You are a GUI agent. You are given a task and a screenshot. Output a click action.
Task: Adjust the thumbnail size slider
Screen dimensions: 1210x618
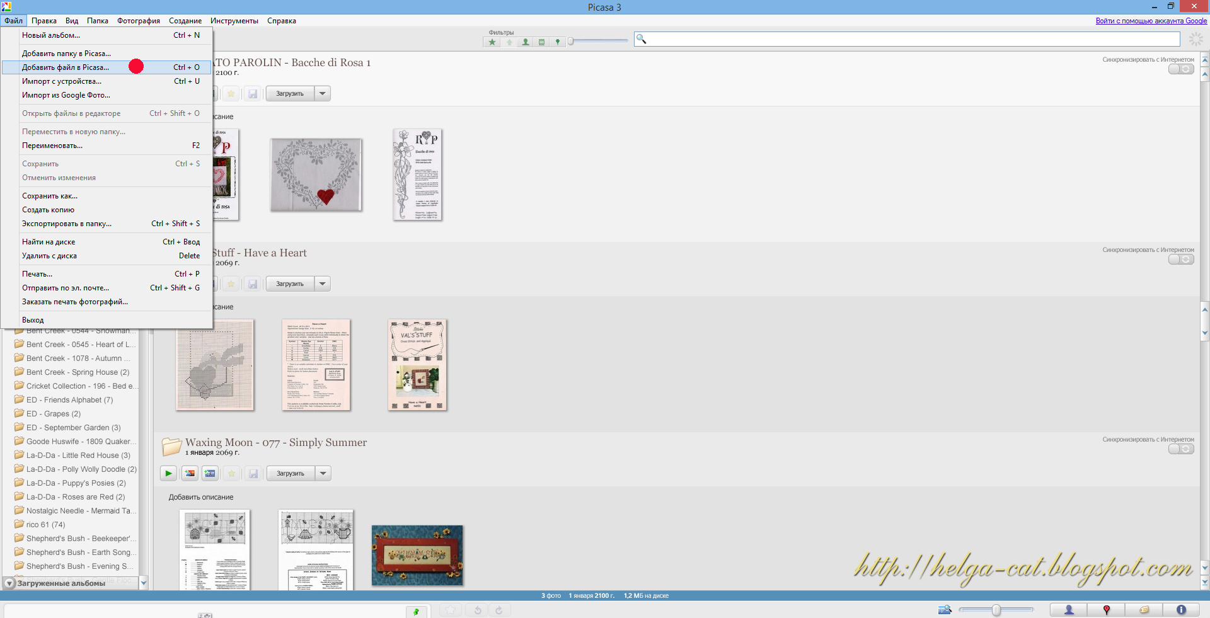[x=996, y=610]
